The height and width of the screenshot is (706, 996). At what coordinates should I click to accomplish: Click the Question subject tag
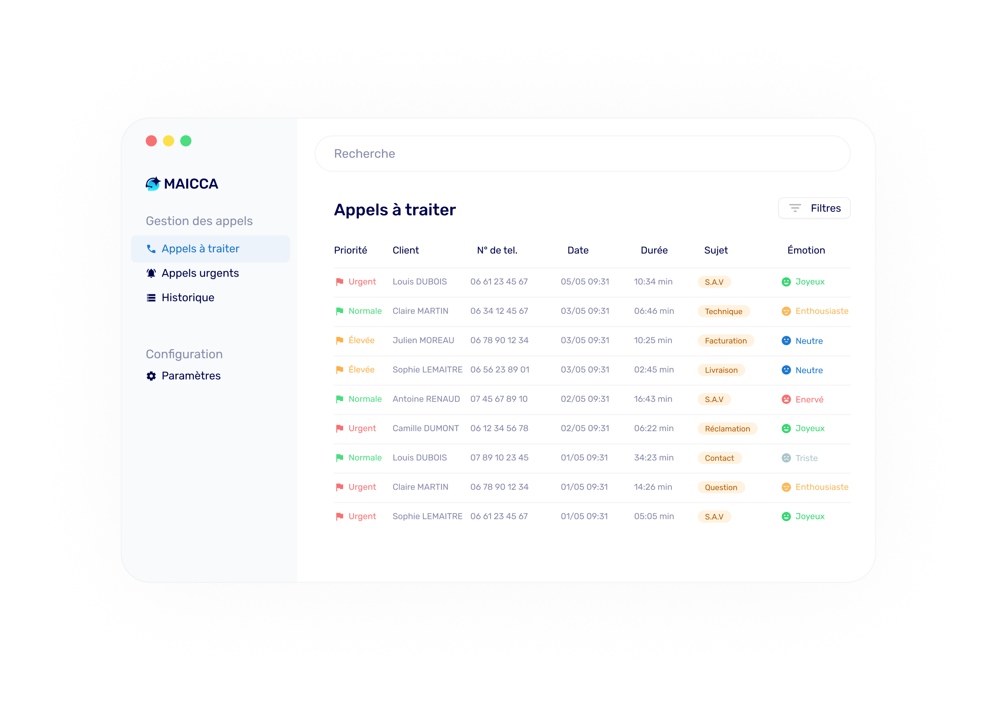coord(721,487)
